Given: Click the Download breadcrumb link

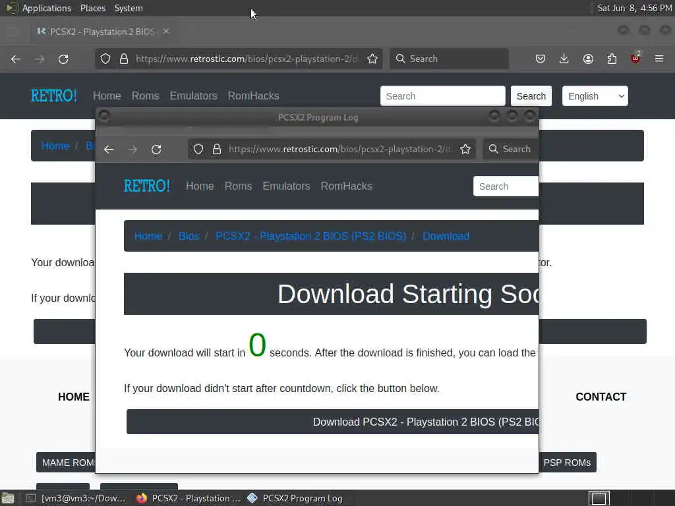Looking at the screenshot, I should [x=446, y=237].
